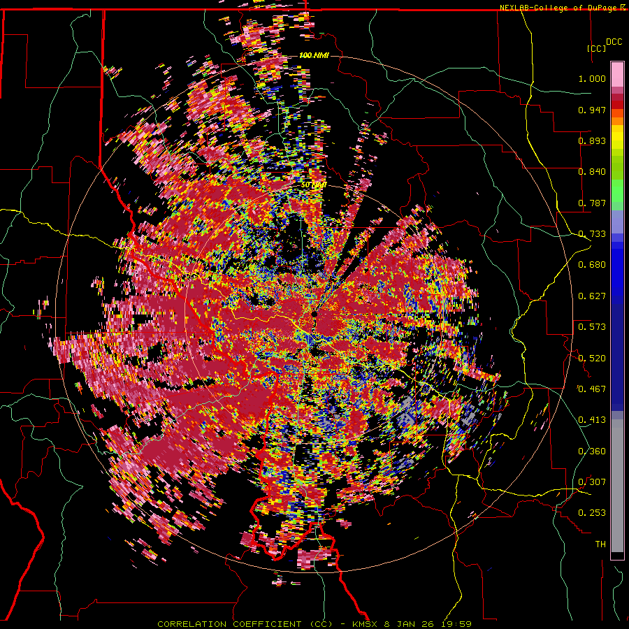Select the 0.947 legend value

[592, 110]
